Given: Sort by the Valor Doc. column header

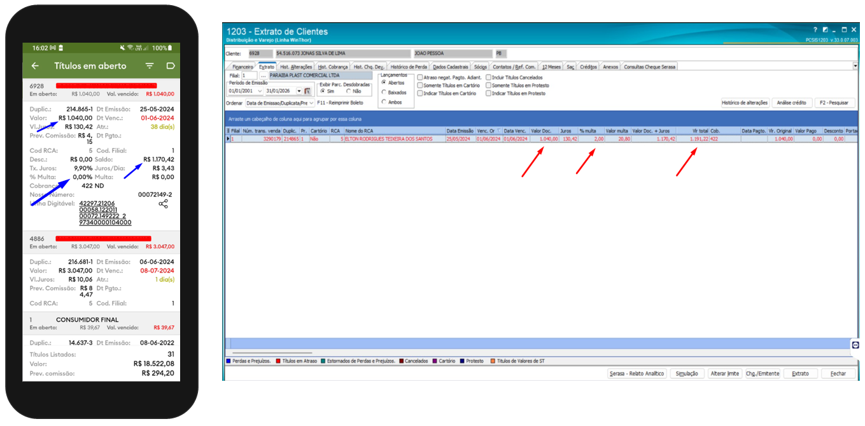Looking at the screenshot, I should tap(544, 130).
